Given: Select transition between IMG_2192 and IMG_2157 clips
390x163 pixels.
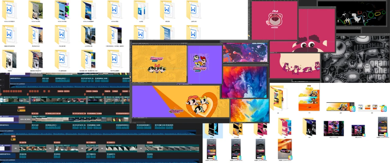Looking at the screenshot, I should [x=50, y=148].
